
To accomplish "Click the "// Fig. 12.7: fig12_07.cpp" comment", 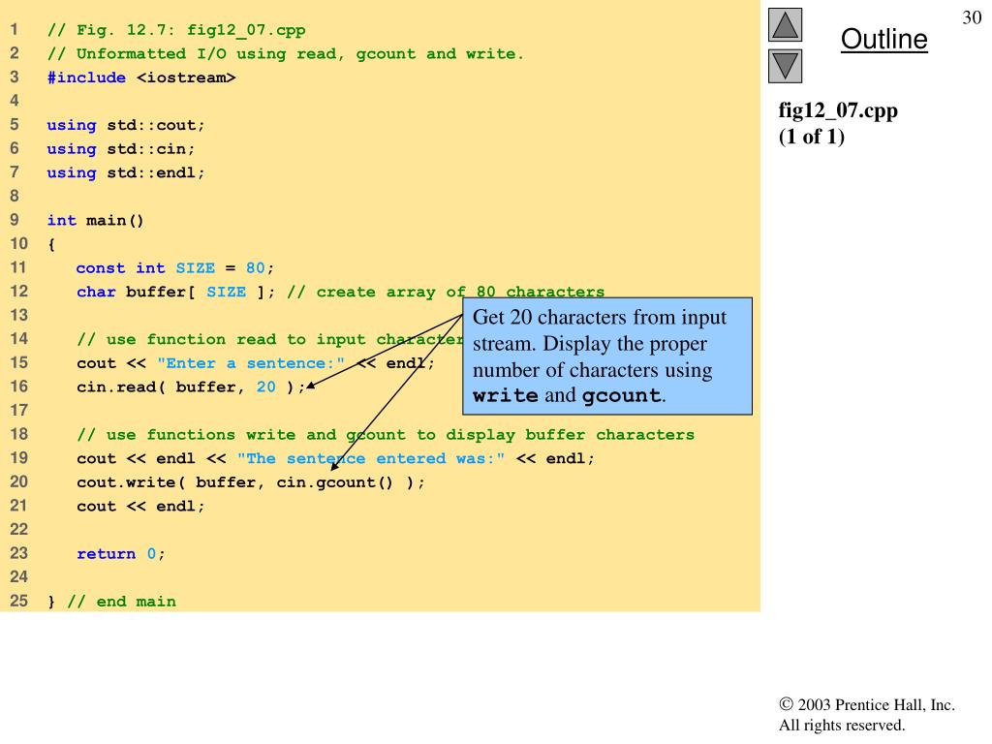I will click(176, 30).
